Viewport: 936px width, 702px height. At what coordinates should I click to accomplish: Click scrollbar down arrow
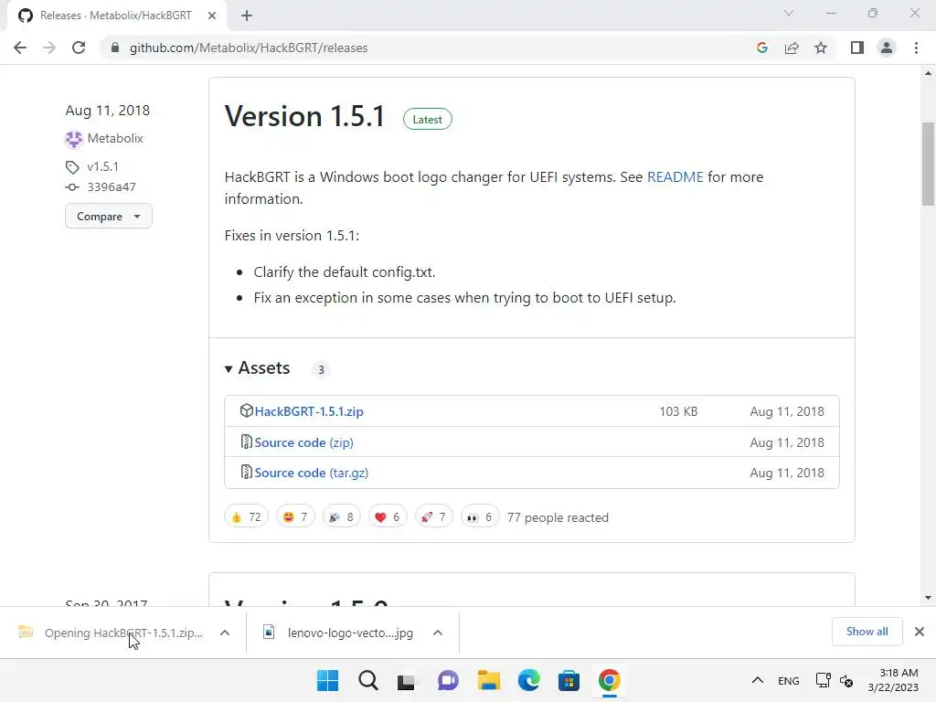tap(928, 598)
